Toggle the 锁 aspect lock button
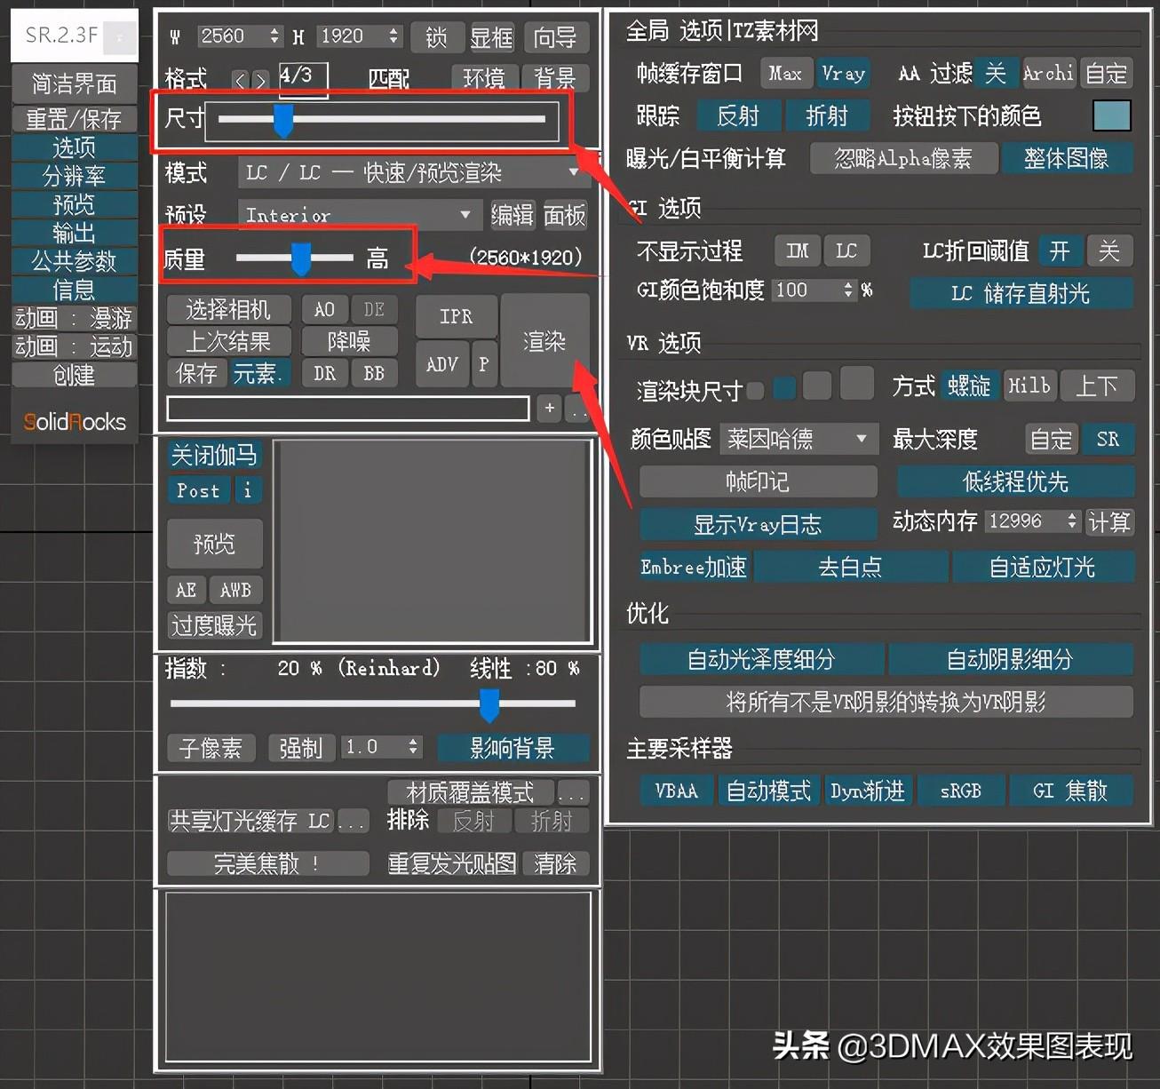This screenshot has width=1160, height=1089. (437, 37)
